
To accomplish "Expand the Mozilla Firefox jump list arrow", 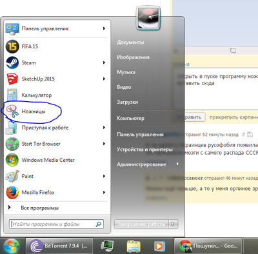I will pyautogui.click(x=104, y=192).
